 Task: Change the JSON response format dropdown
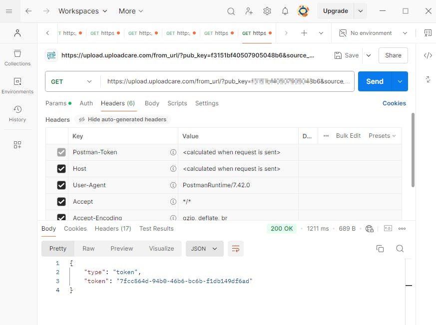(x=204, y=249)
